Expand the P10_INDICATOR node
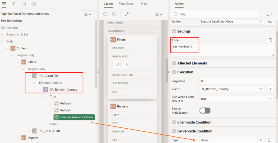Screen dimensions: 278x143 coord(29,131)
